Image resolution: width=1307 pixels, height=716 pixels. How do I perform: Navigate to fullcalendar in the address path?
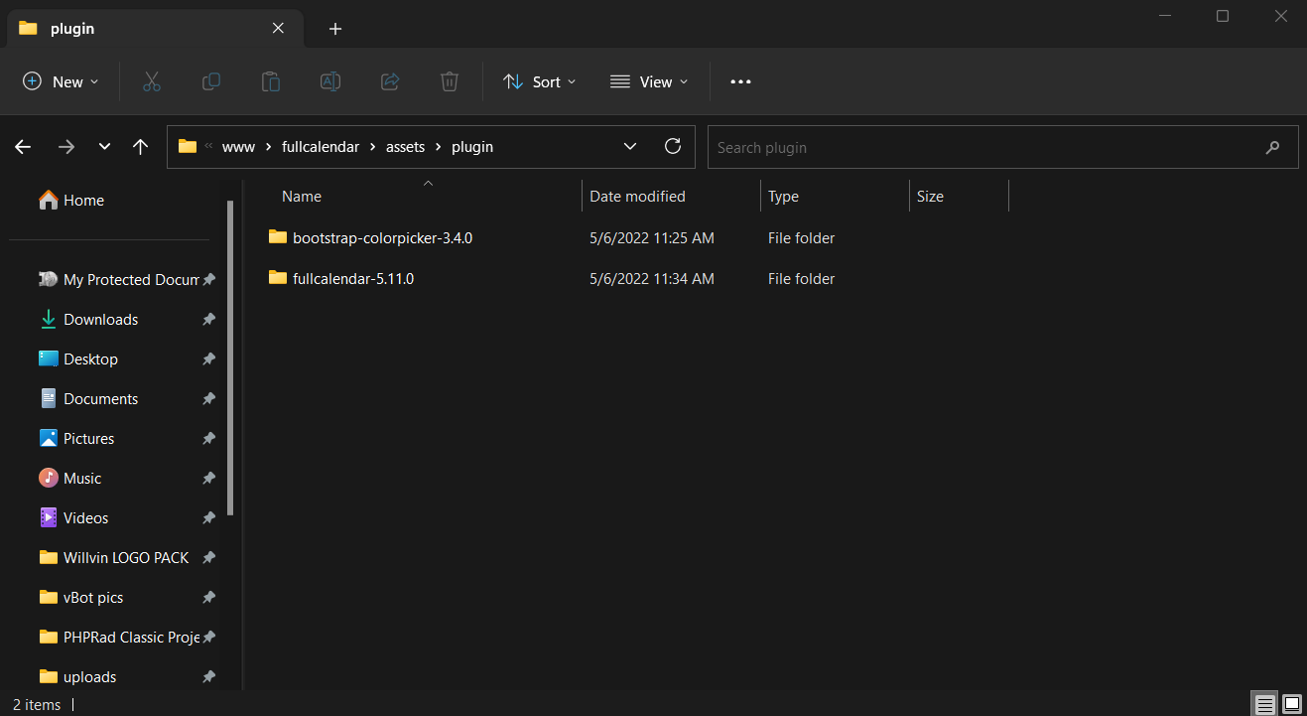coord(320,147)
